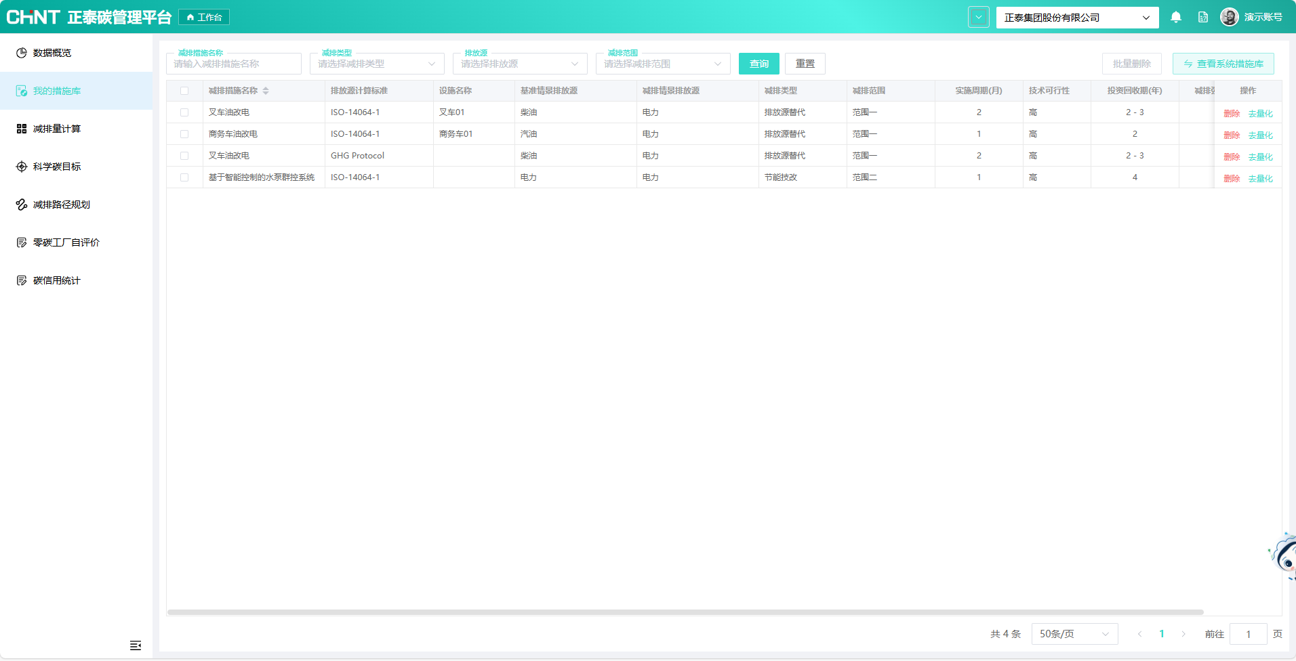
Task: Open the 排放源 filter dropdown
Action: click(520, 64)
